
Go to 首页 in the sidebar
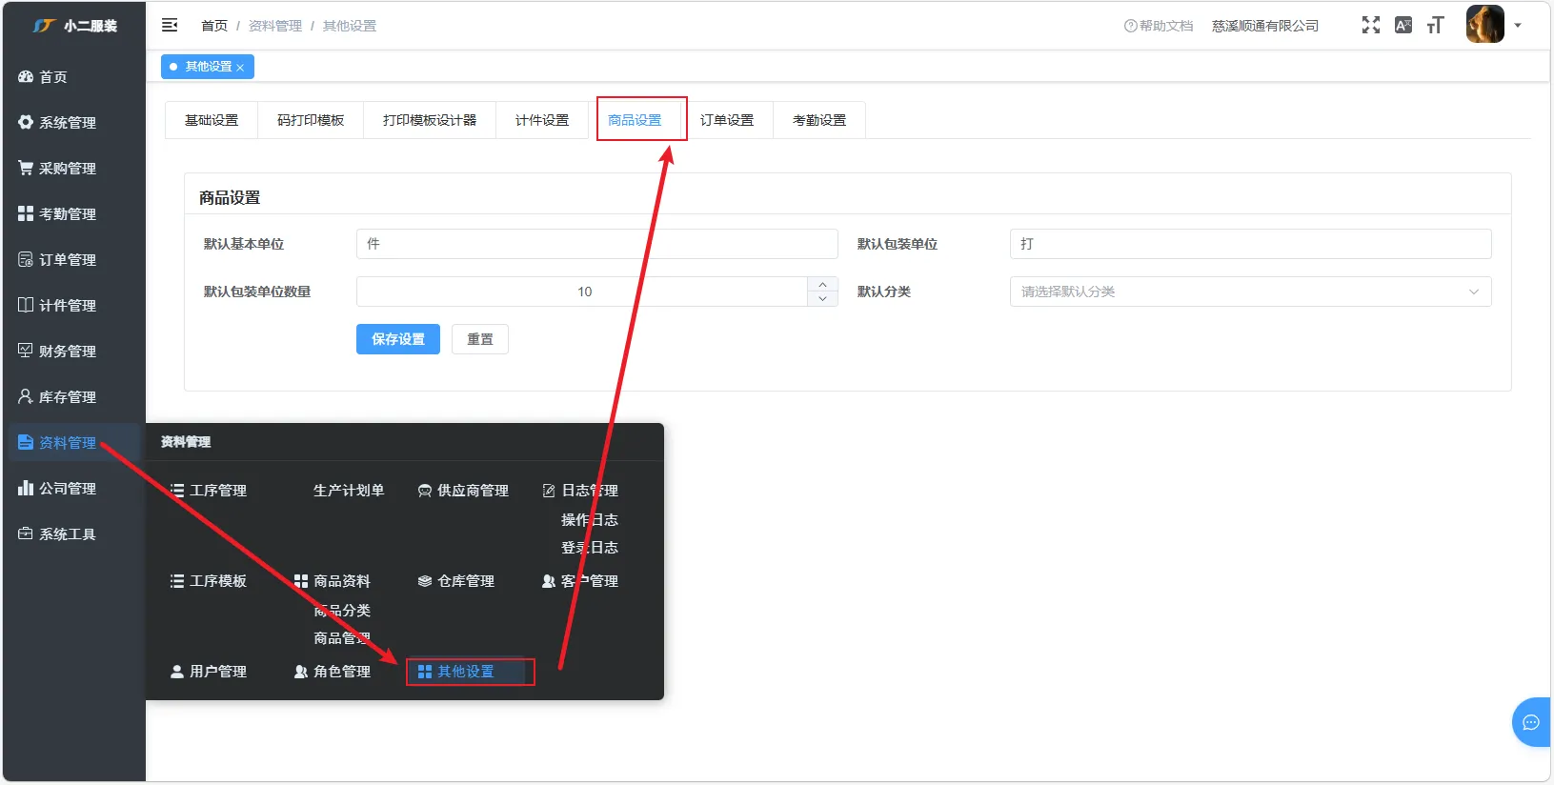(x=72, y=77)
